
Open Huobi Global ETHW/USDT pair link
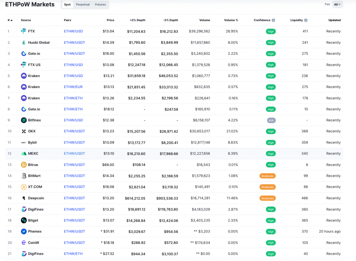coord(74,42)
